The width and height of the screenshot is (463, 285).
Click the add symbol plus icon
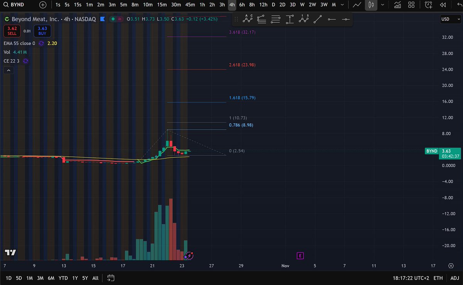tap(42, 5)
